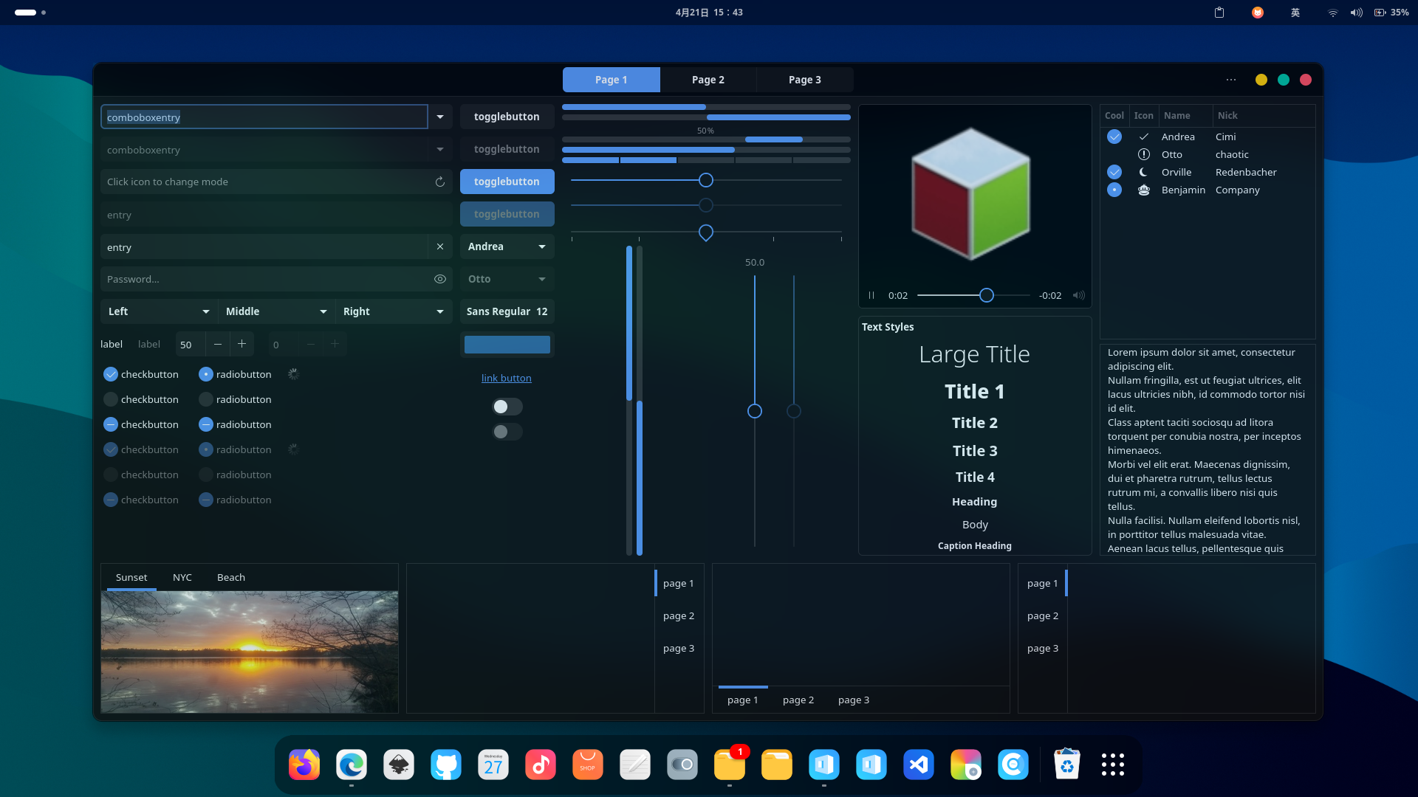
Task: Open the file folder with badge 1
Action: (x=730, y=765)
